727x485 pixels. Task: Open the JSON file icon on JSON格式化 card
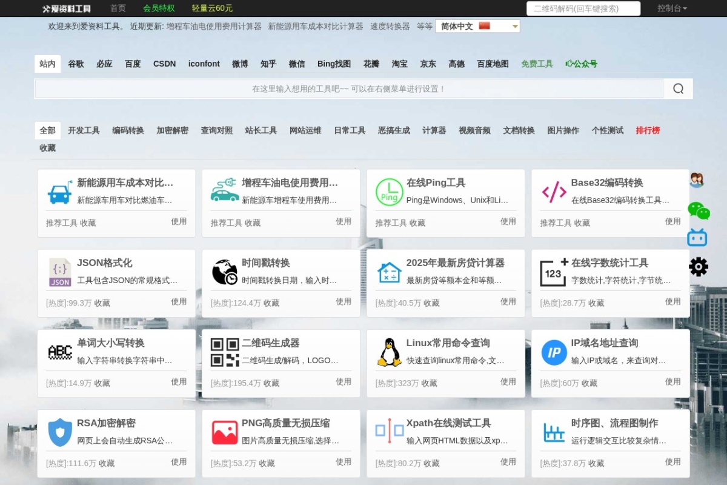tap(59, 272)
